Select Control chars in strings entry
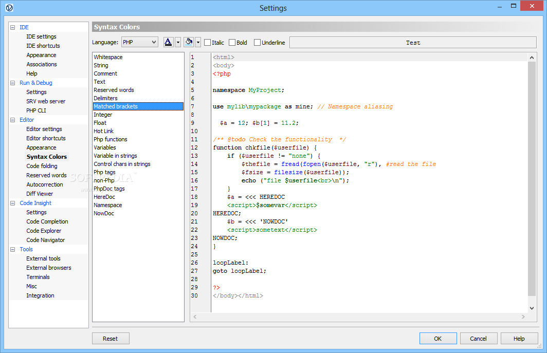The height and width of the screenshot is (353, 547). pos(122,164)
